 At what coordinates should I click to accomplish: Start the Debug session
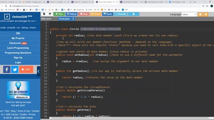(x=71, y=14)
